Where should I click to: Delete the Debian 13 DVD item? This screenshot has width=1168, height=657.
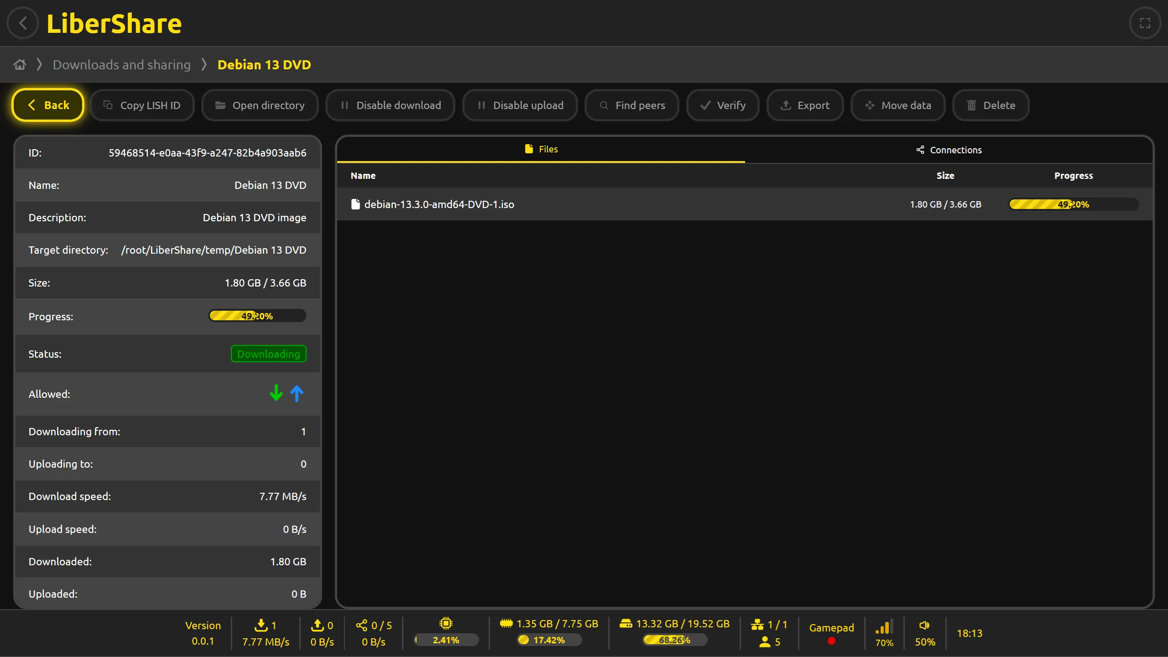pyautogui.click(x=991, y=105)
